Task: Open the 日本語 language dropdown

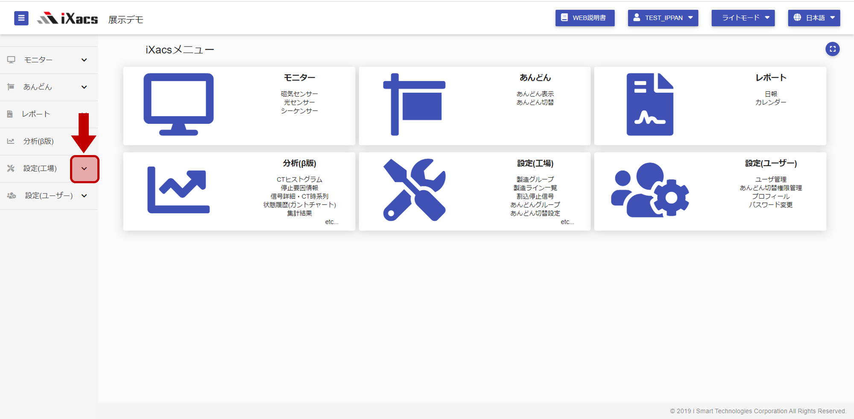Action: click(x=814, y=18)
